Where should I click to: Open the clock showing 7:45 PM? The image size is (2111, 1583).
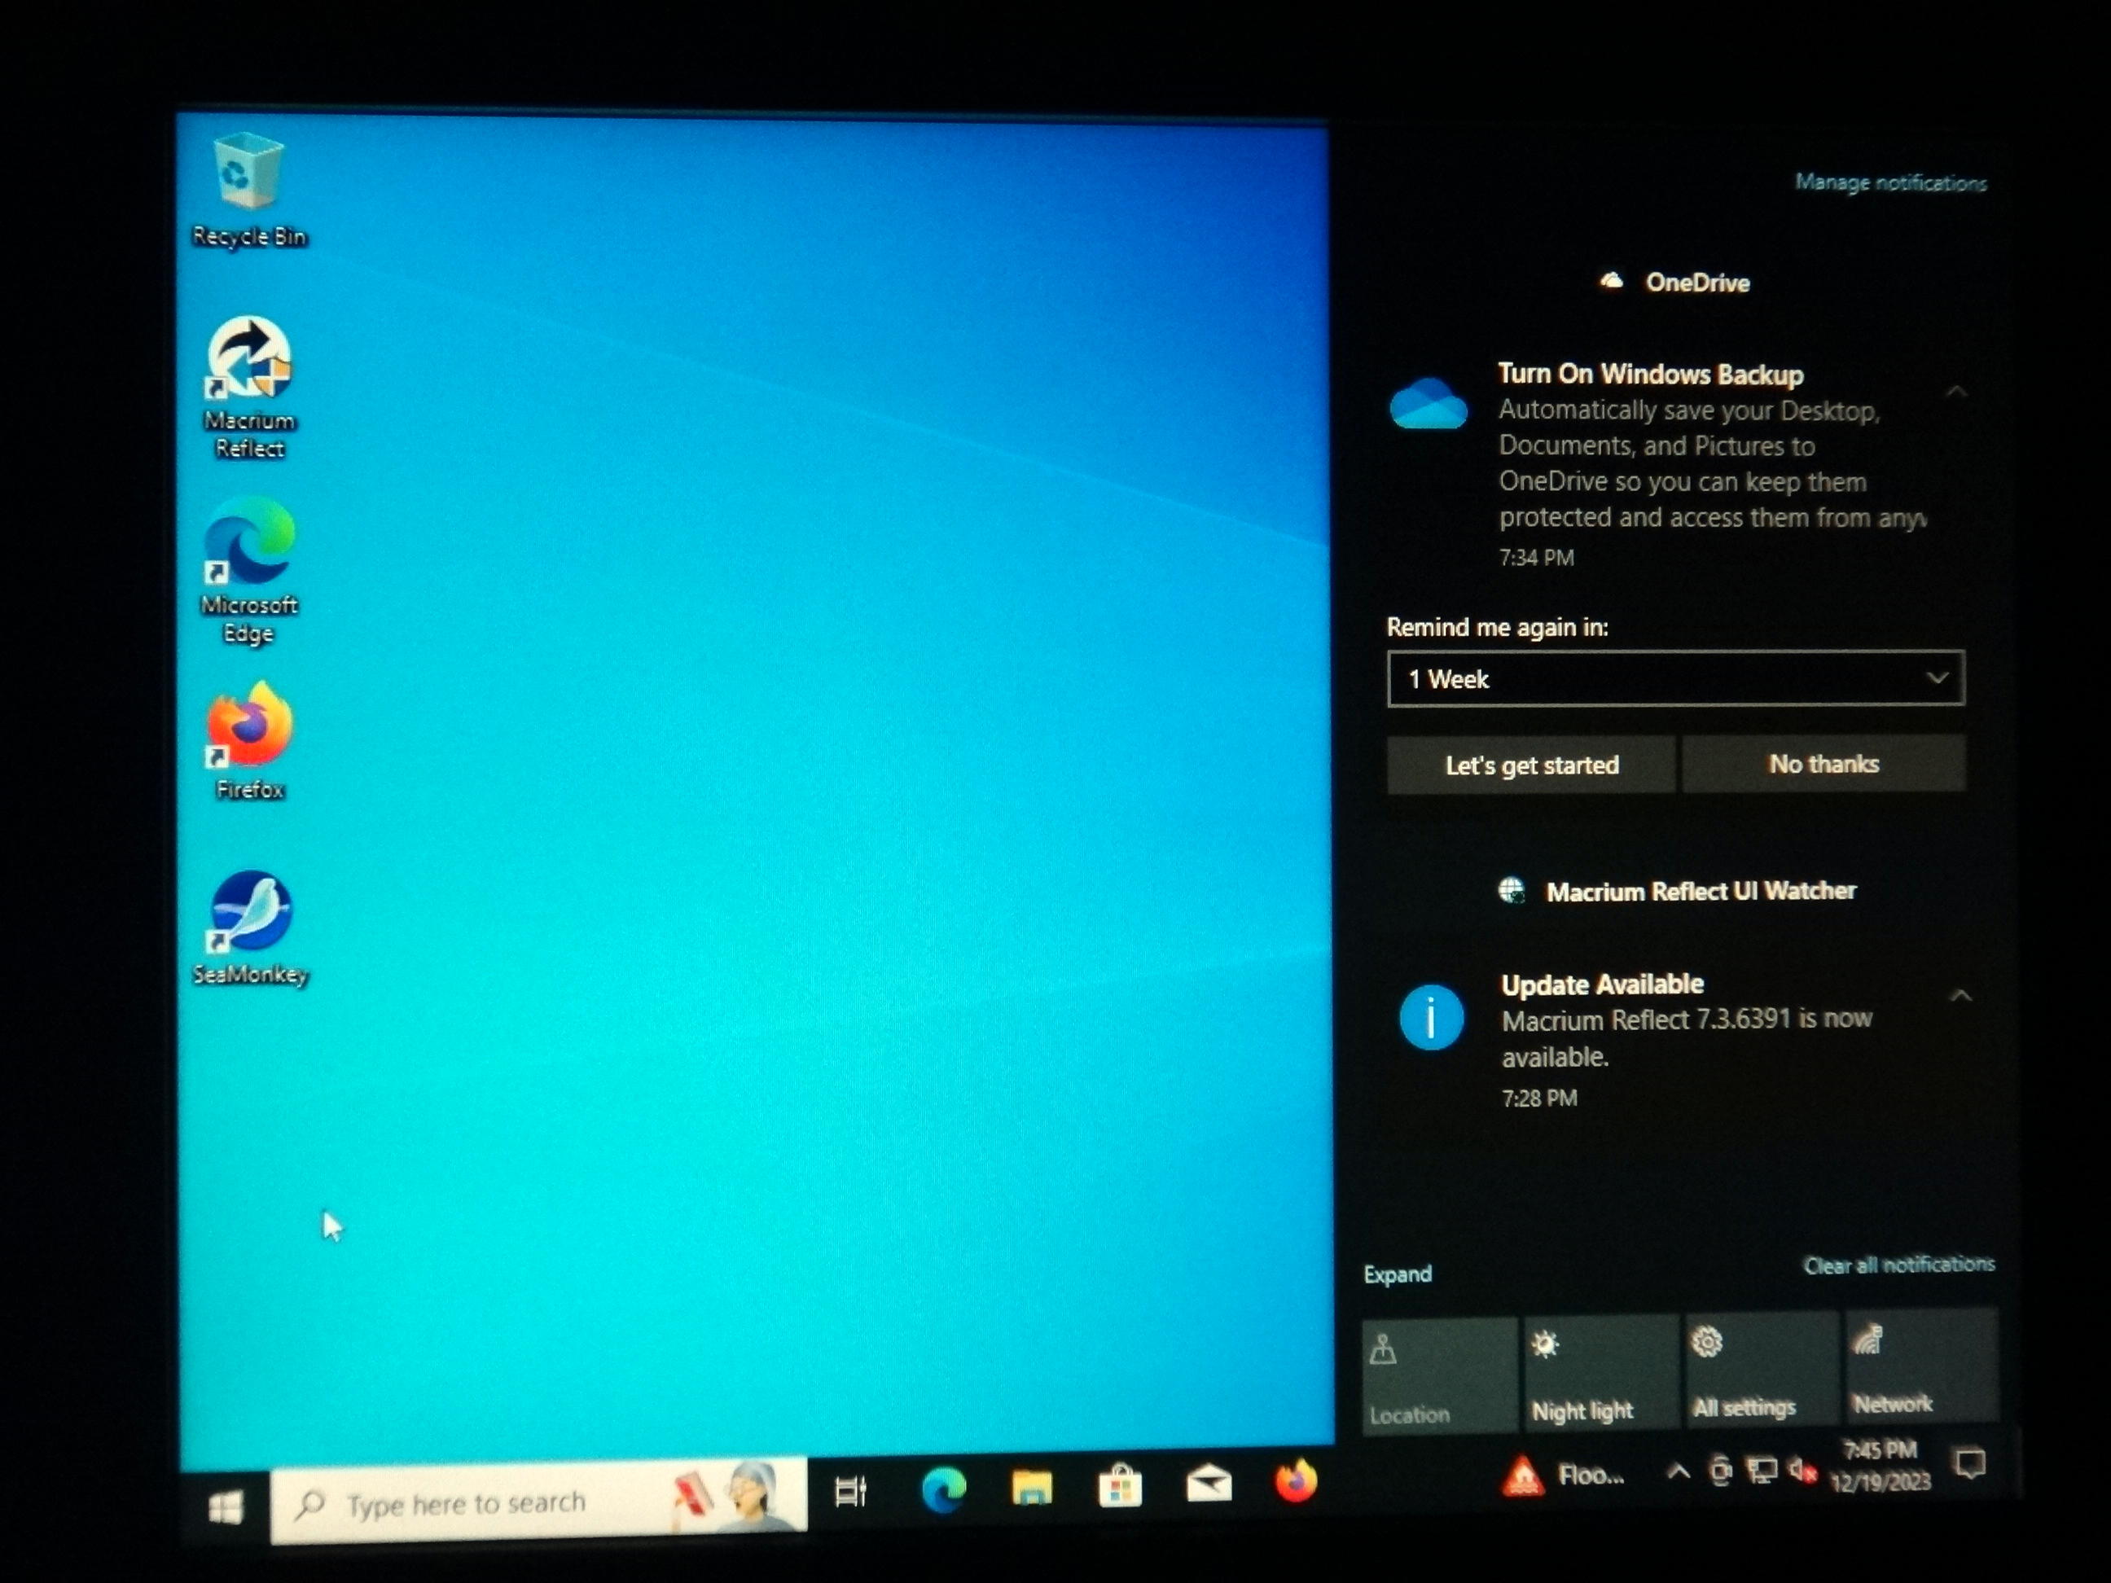point(1880,1466)
